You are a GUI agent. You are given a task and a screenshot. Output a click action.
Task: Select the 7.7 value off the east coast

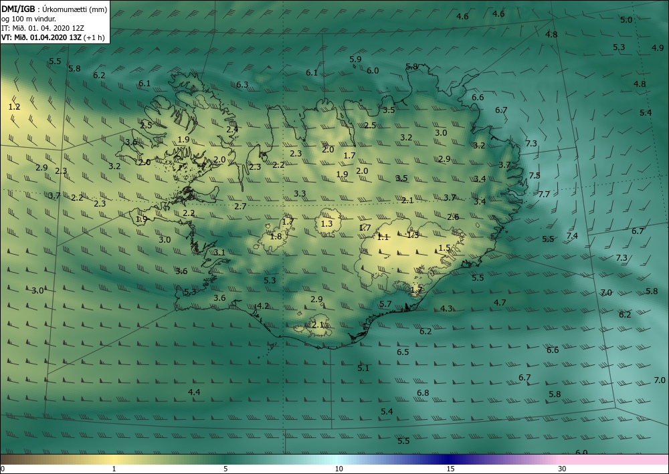tap(544, 194)
